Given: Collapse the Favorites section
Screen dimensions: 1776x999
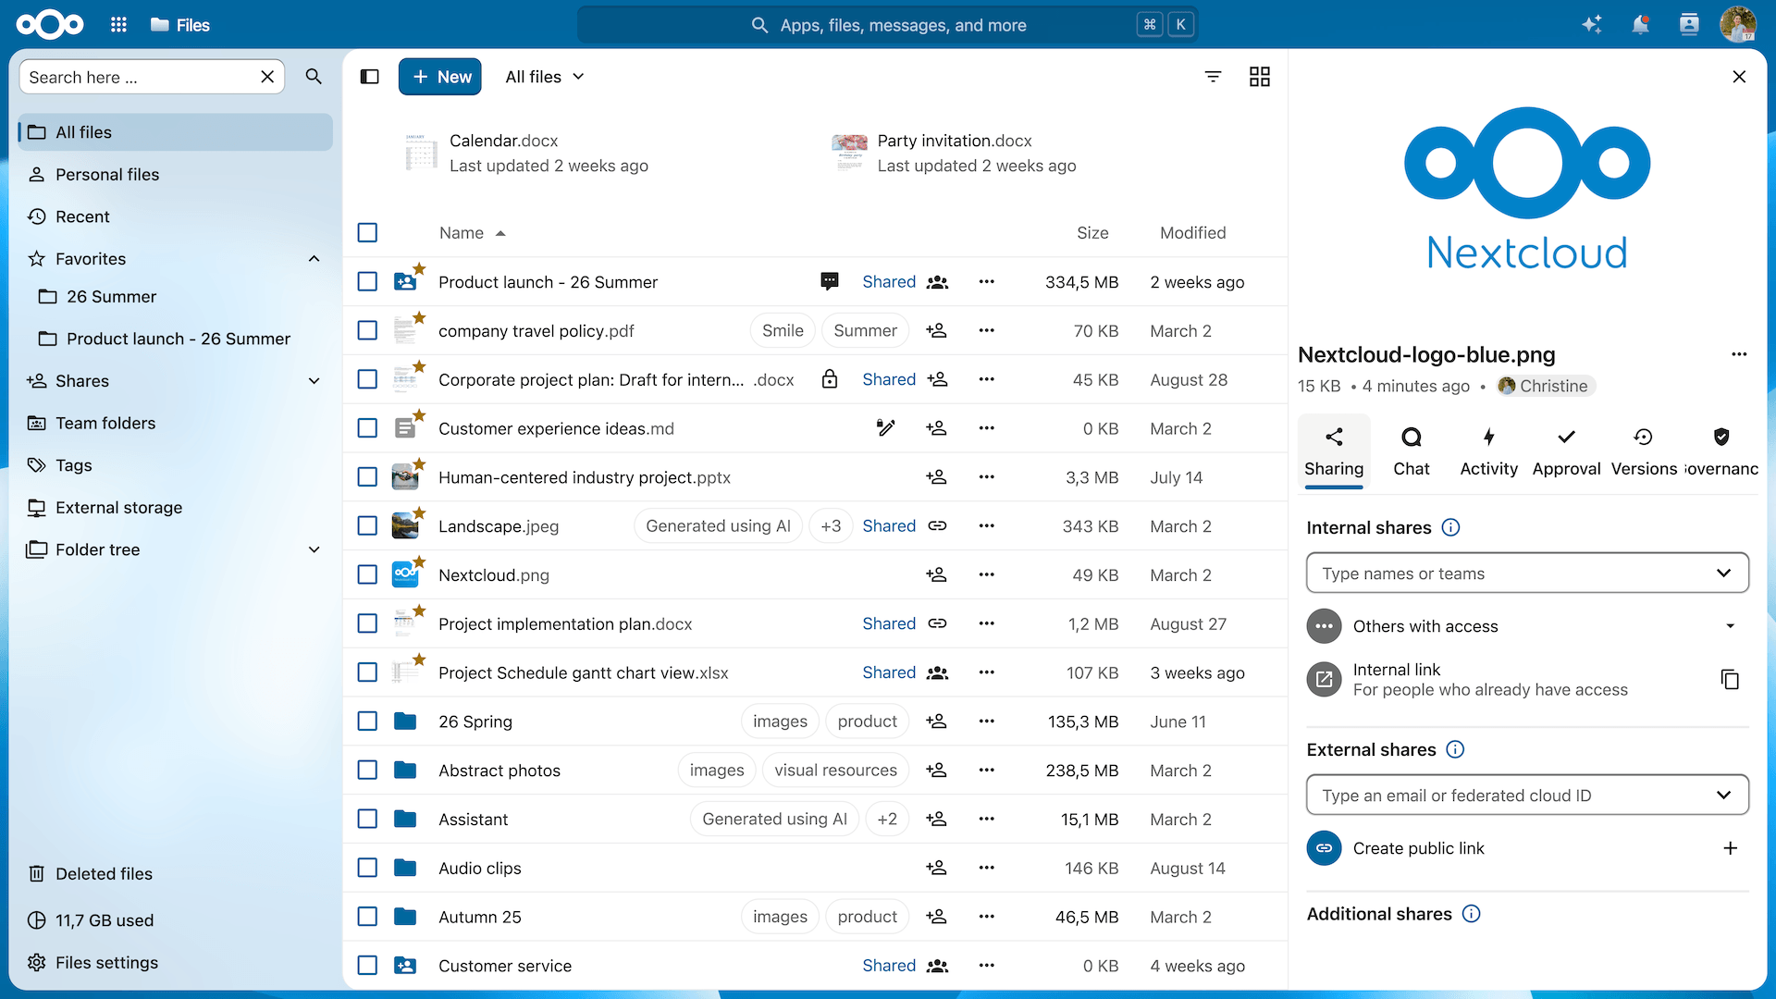Looking at the screenshot, I should click(x=314, y=259).
